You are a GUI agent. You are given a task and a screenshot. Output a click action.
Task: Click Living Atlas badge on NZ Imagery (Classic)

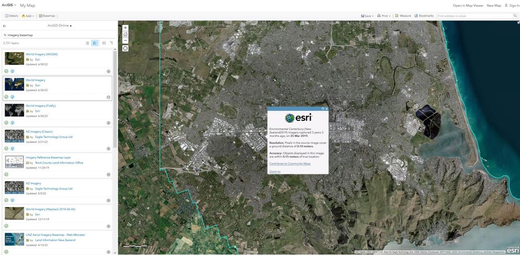point(13,148)
